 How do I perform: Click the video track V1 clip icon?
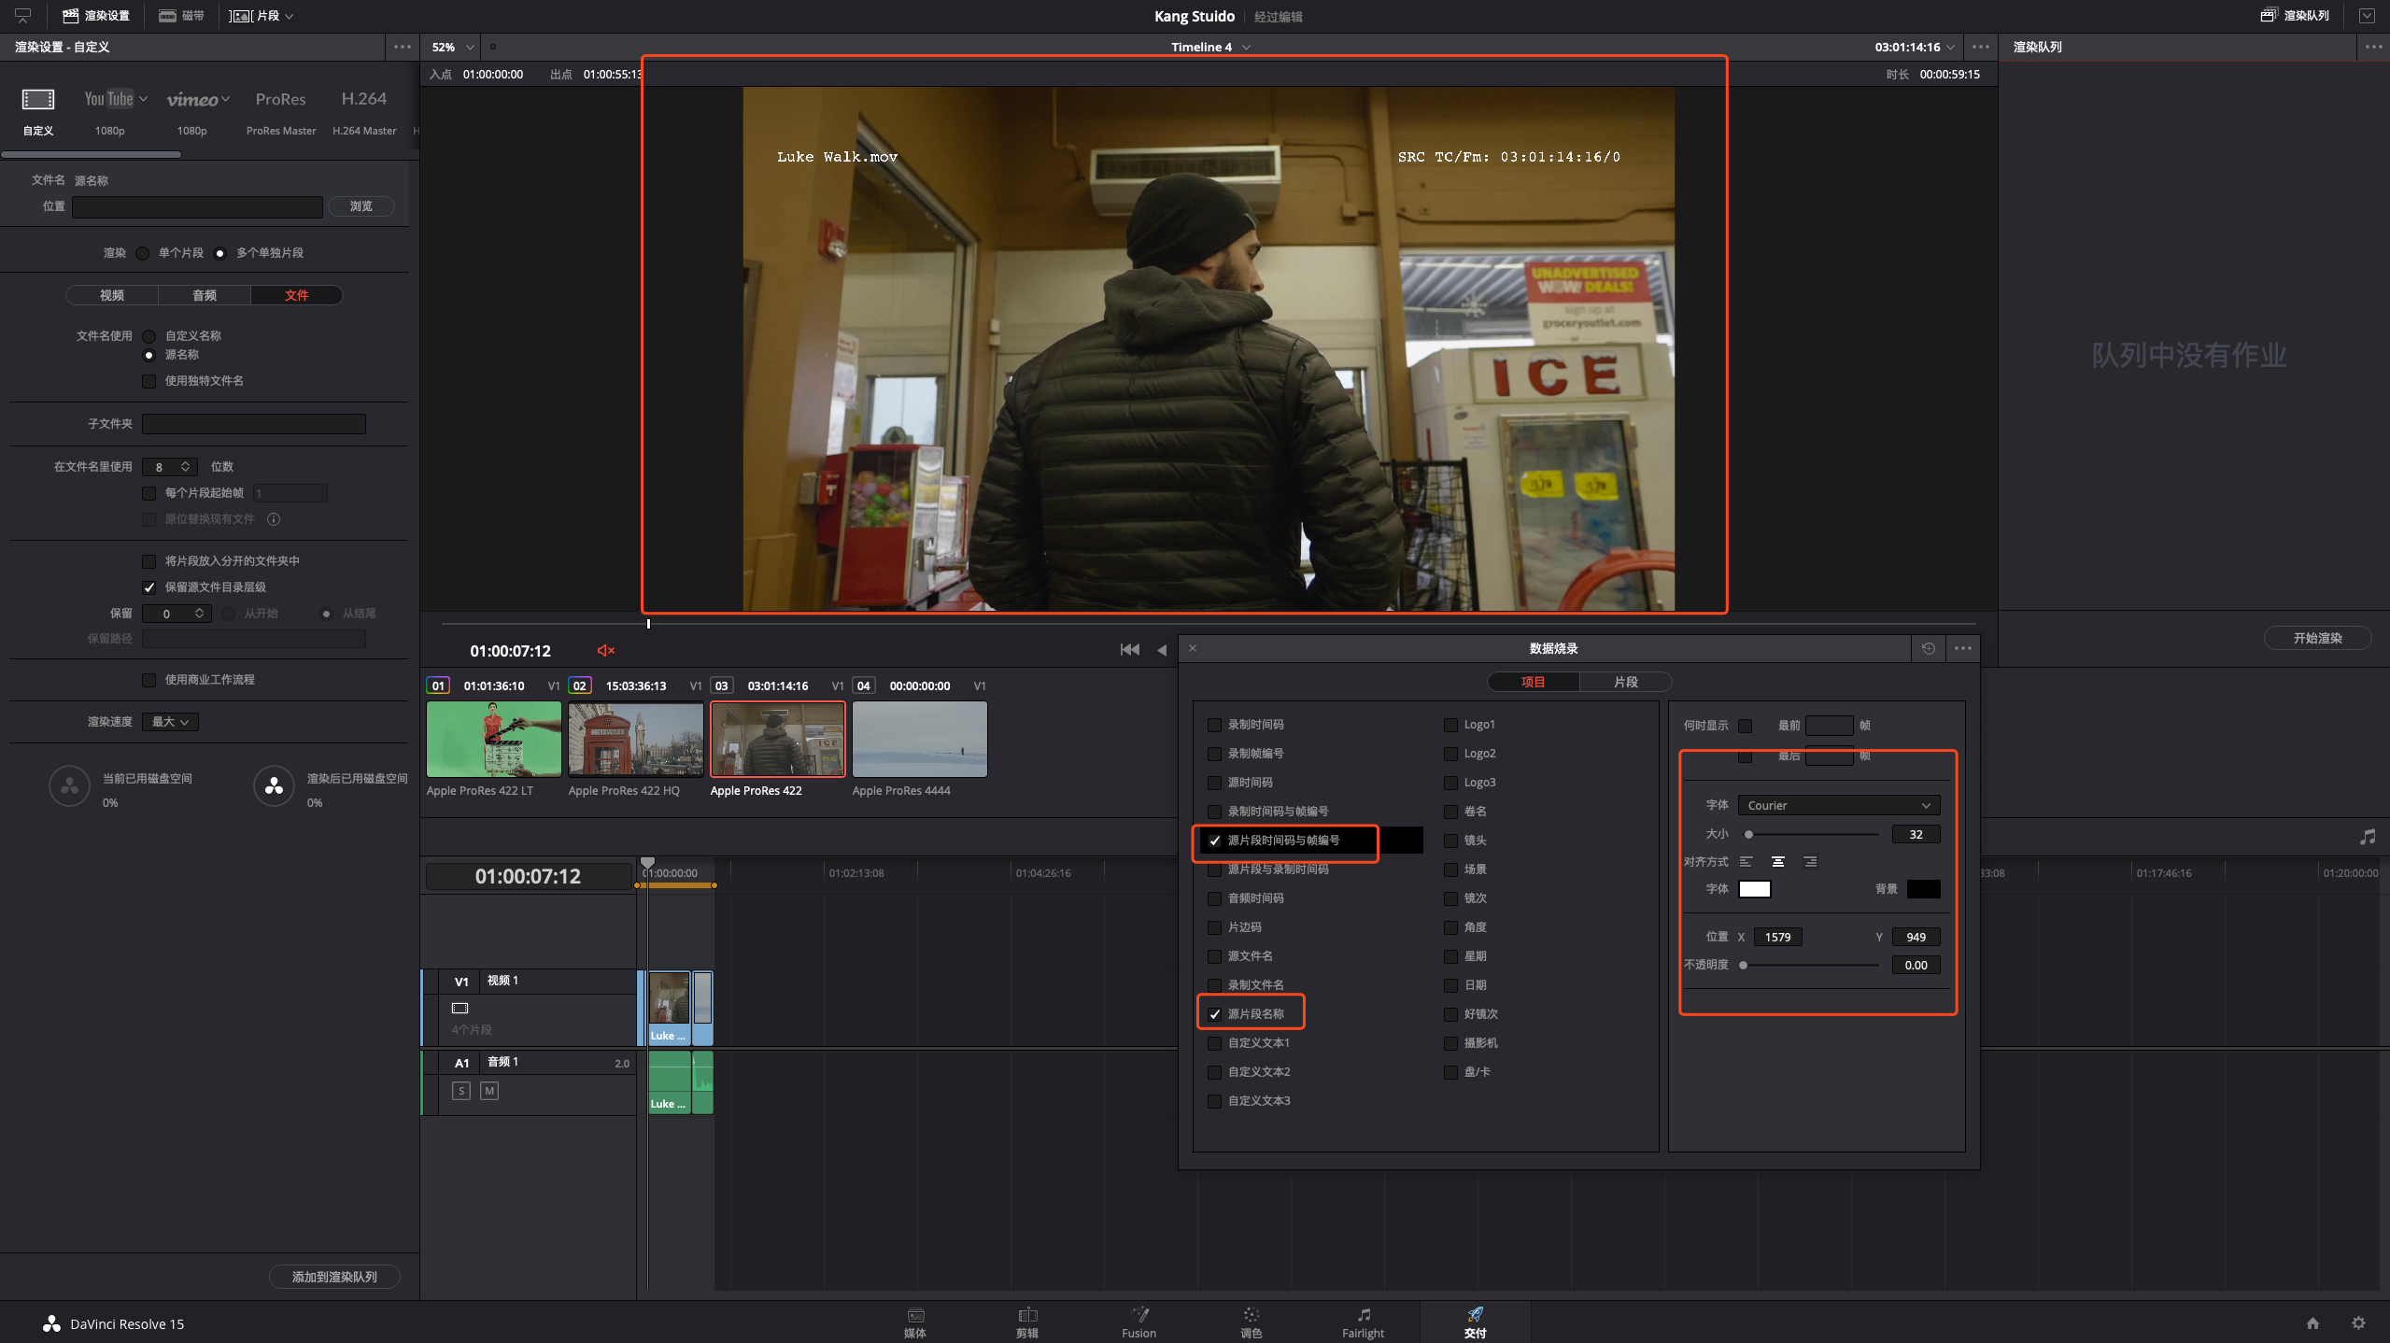[460, 1008]
